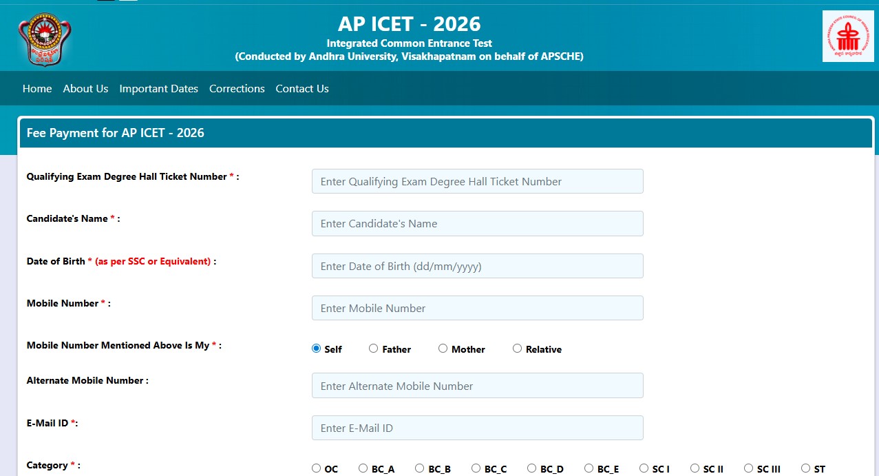Select Father as mobile number owner

(x=373, y=349)
